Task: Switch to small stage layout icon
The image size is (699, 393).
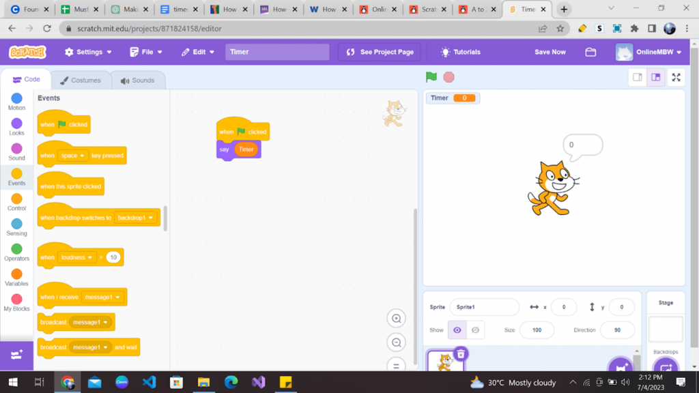Action: point(637,77)
